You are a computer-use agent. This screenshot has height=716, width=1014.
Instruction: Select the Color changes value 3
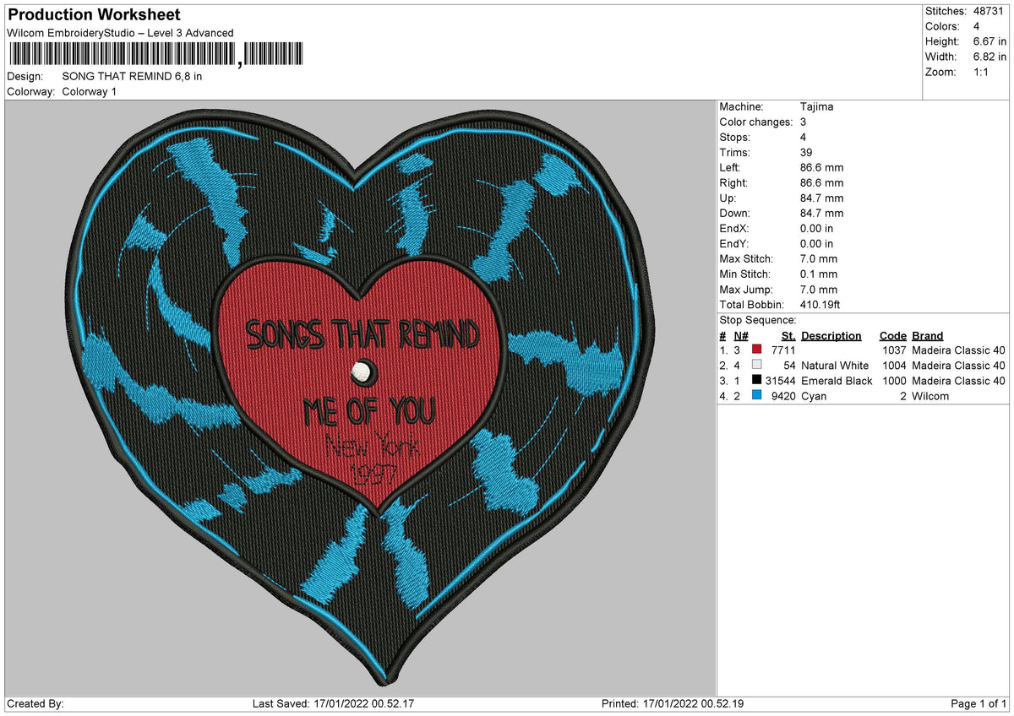point(804,122)
